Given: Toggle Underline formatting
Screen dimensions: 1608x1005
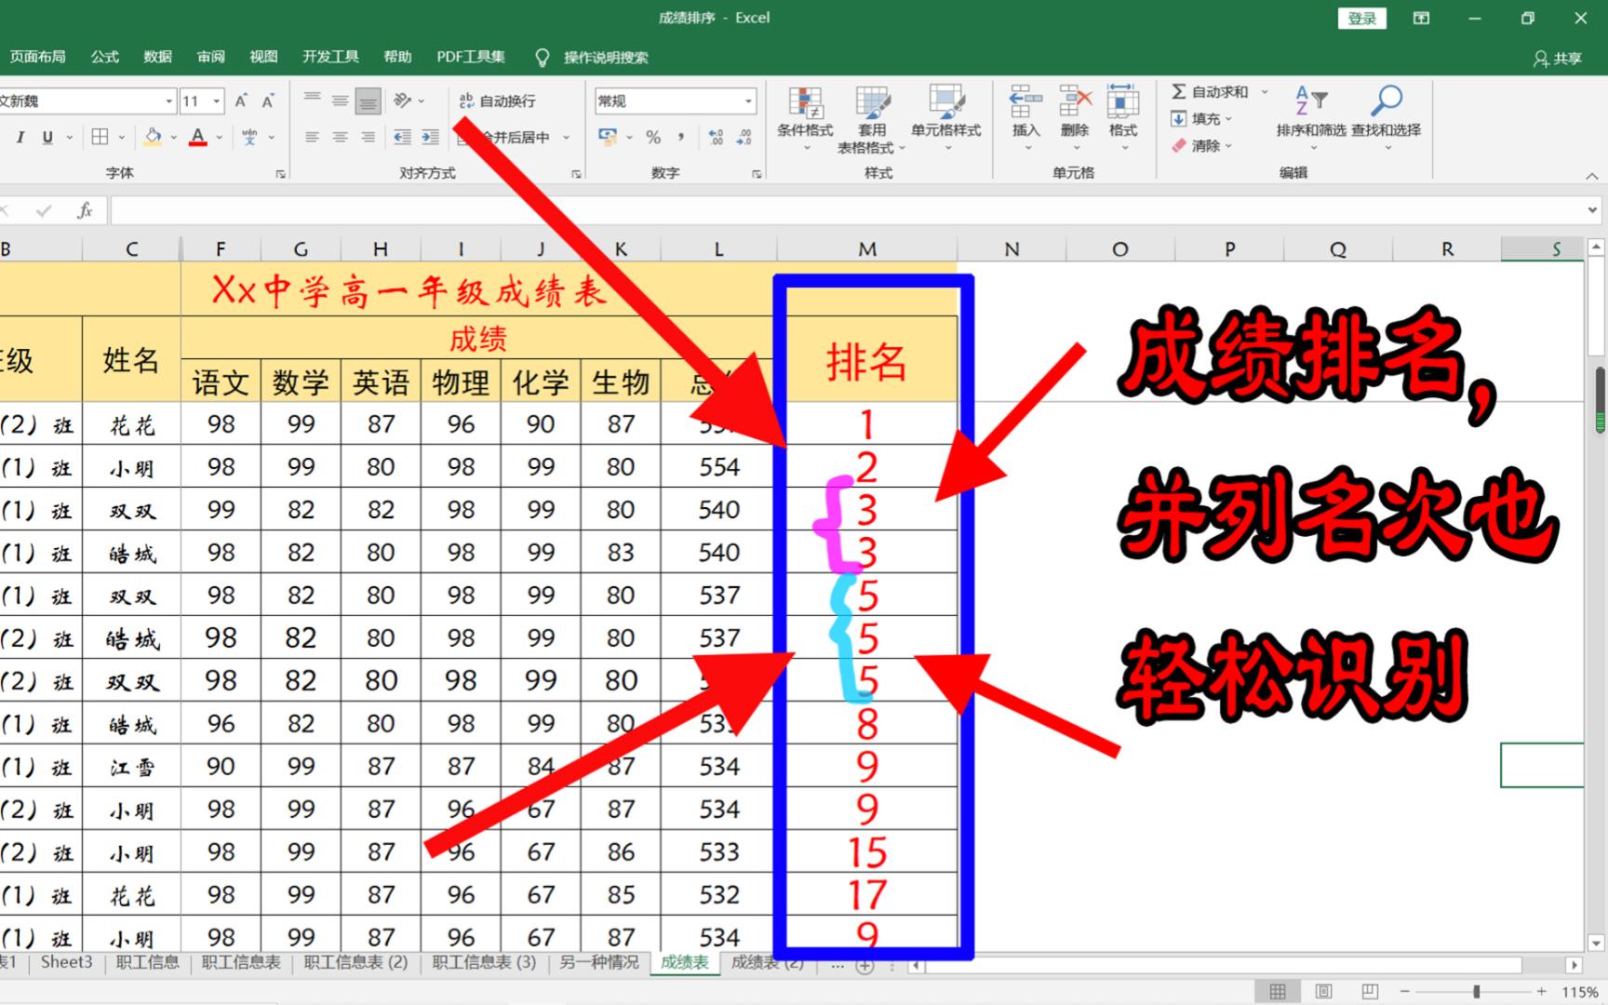Looking at the screenshot, I should 47,138.
